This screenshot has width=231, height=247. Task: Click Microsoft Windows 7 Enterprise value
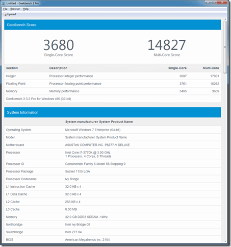coord(93,130)
